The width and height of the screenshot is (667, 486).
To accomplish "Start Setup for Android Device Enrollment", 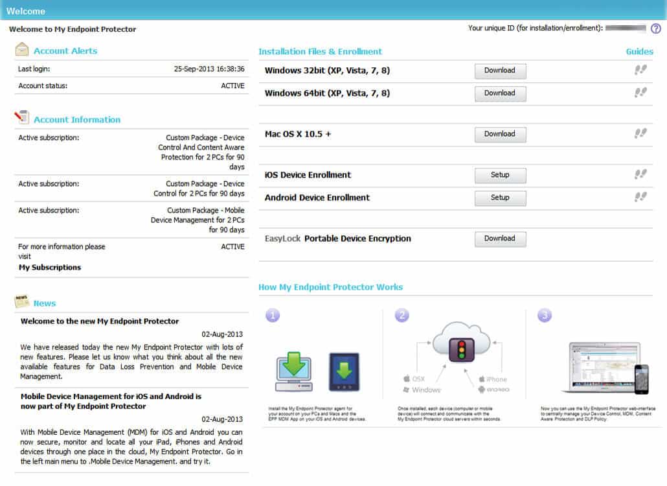I will pyautogui.click(x=500, y=198).
